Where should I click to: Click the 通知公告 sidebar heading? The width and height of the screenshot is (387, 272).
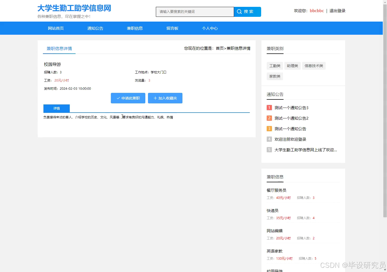tap(275, 94)
